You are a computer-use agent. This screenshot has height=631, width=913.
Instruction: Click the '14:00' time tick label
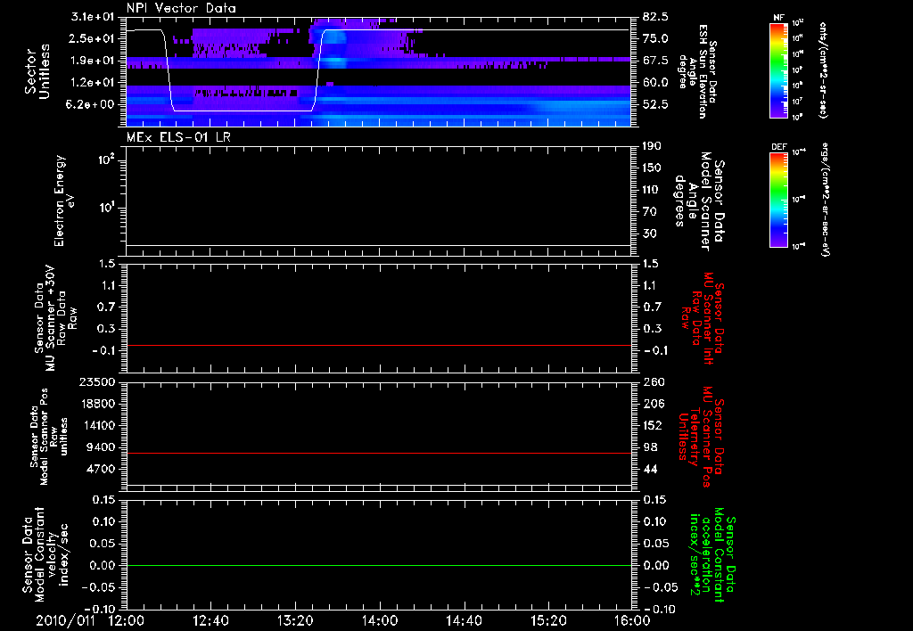pos(380,620)
